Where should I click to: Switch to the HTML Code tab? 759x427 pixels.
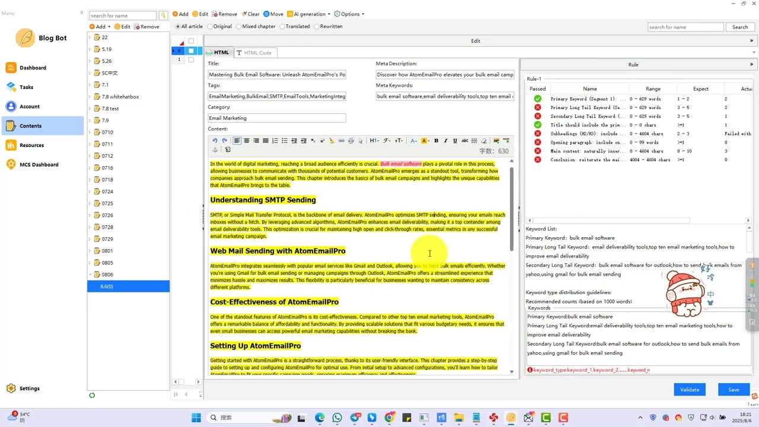click(254, 53)
